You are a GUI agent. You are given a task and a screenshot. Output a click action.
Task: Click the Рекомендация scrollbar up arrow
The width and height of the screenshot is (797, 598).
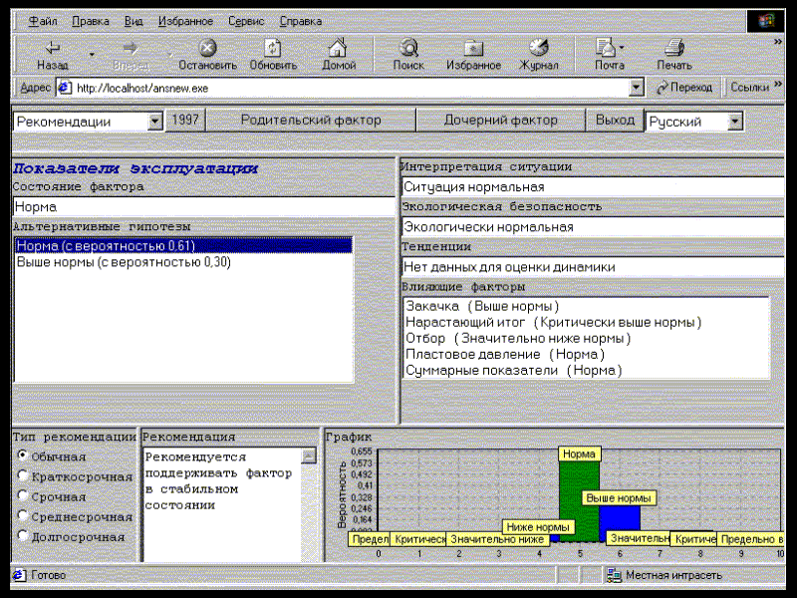pos(308,455)
